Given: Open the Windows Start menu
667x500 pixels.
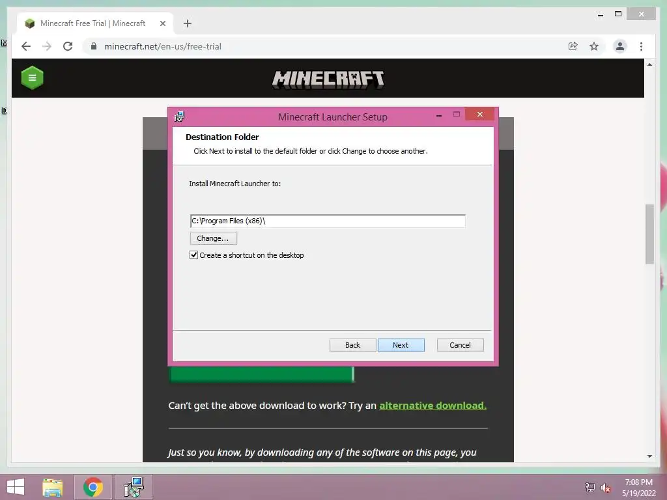Looking at the screenshot, I should point(16,487).
